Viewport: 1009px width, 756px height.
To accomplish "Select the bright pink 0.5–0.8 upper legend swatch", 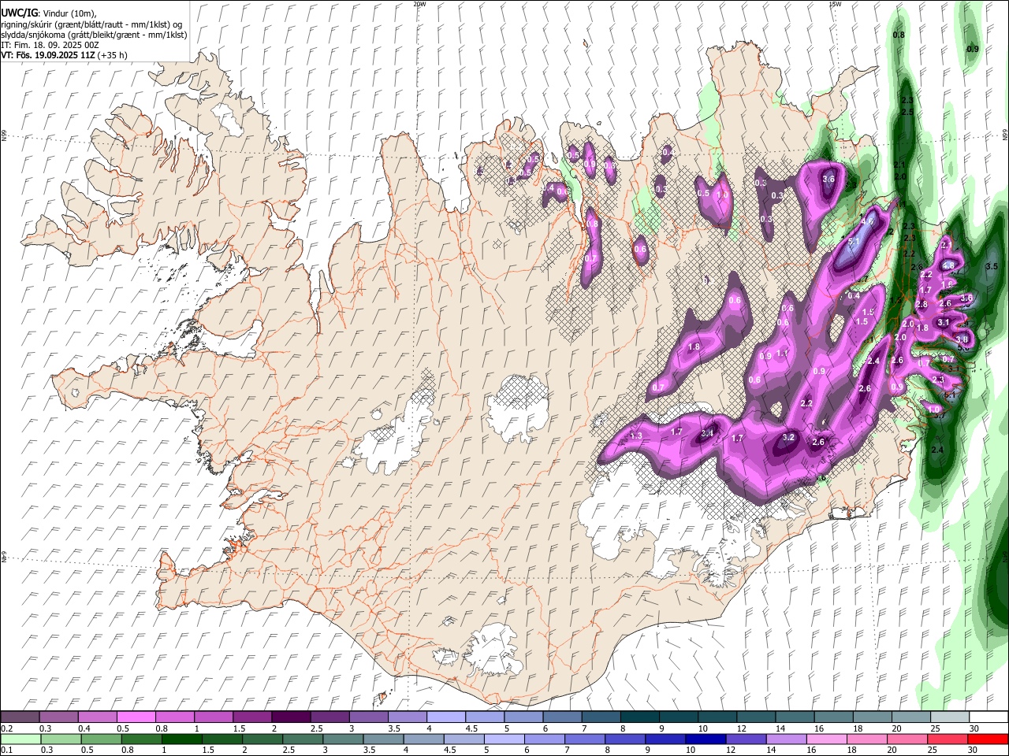I will 136,717.
